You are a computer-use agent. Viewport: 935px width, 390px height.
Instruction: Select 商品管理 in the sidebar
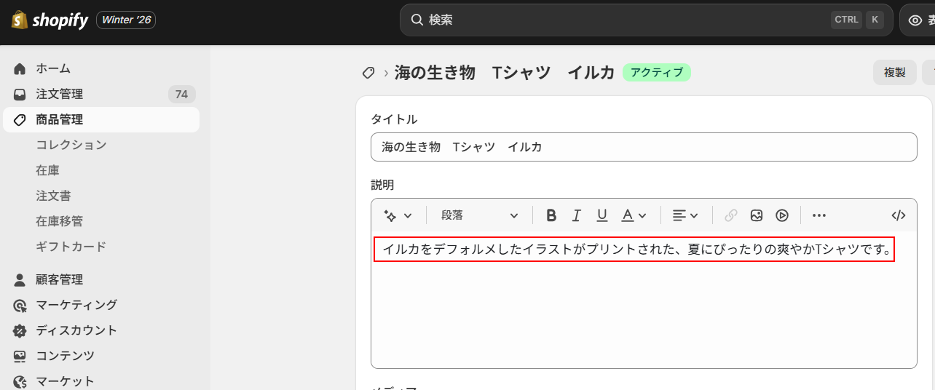click(101, 119)
